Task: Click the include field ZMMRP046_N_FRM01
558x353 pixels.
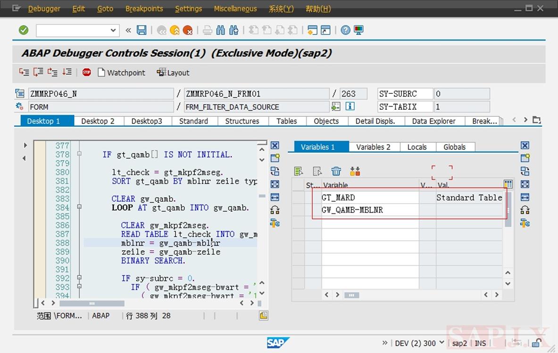Action: [x=257, y=94]
